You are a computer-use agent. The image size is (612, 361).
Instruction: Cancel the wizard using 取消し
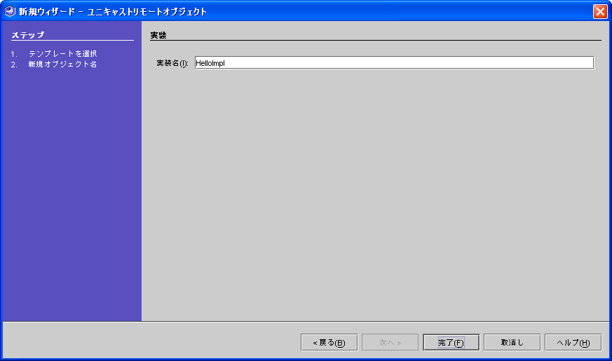pos(512,342)
